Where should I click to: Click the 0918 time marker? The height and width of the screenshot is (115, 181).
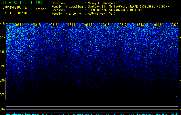tap(140, 25)
